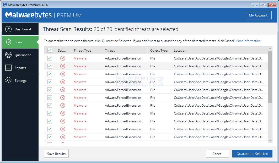
Task: Click the red severity icon on the first threat
Action: tap(63, 58)
